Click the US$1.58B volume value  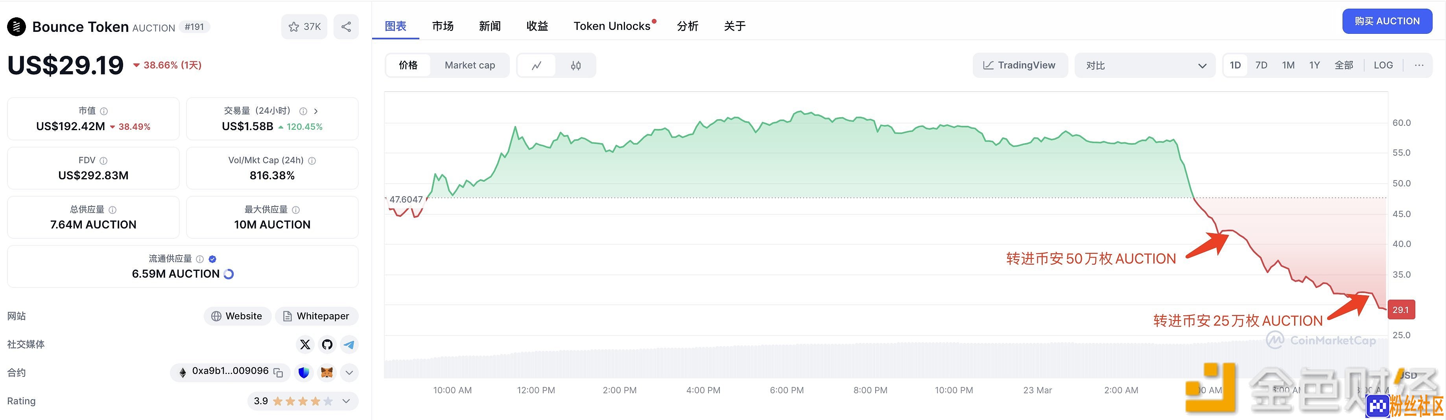pyautogui.click(x=247, y=126)
